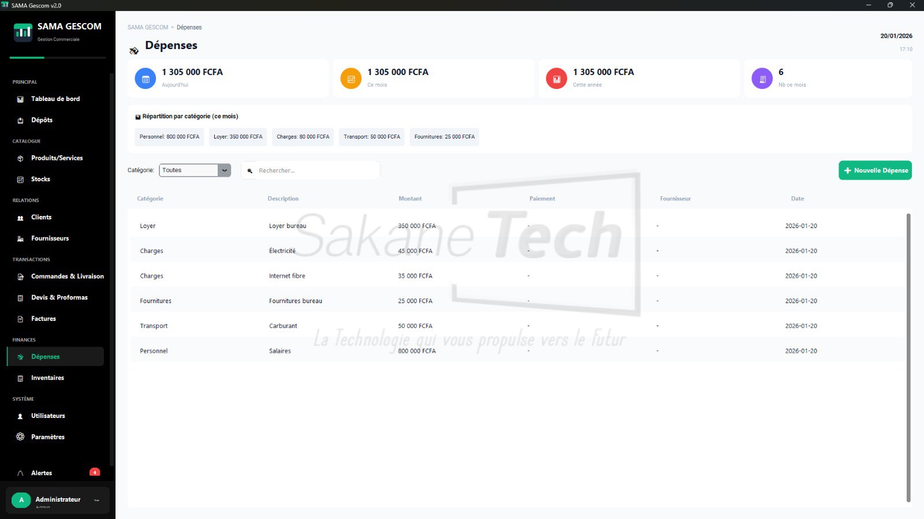The width and height of the screenshot is (924, 519).
Task: Select the Transport: 50 000 FCFA chip
Action: coord(372,137)
